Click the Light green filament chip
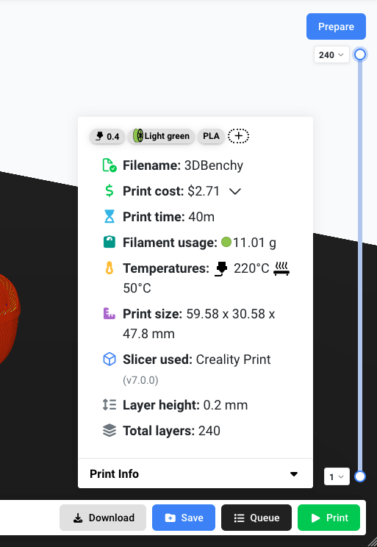This screenshot has height=547, width=377. [x=161, y=136]
